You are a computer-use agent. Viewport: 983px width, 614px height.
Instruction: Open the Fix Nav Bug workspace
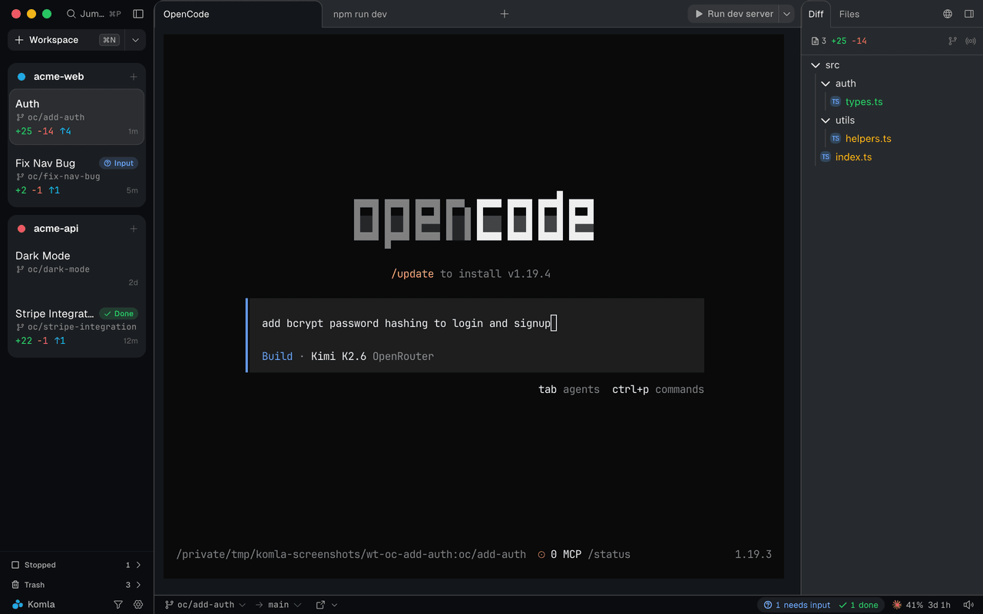pos(77,176)
